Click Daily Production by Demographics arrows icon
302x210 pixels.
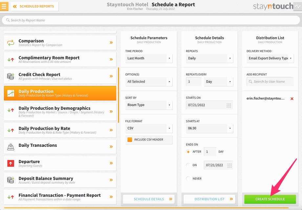tap(11, 110)
